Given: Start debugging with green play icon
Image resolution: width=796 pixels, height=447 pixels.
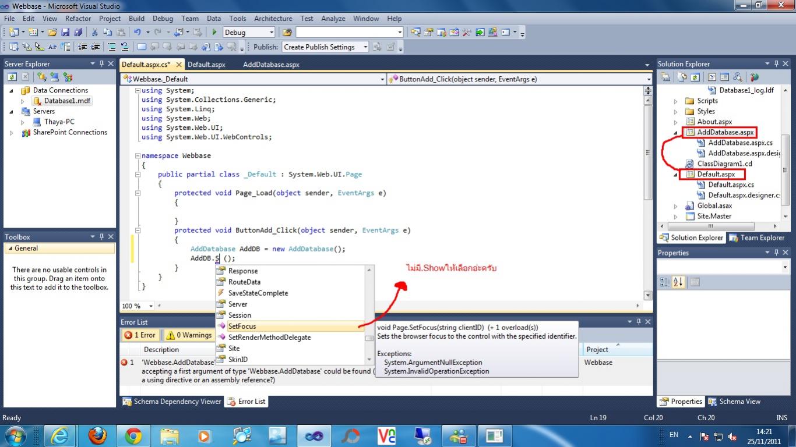Looking at the screenshot, I should pyautogui.click(x=214, y=33).
